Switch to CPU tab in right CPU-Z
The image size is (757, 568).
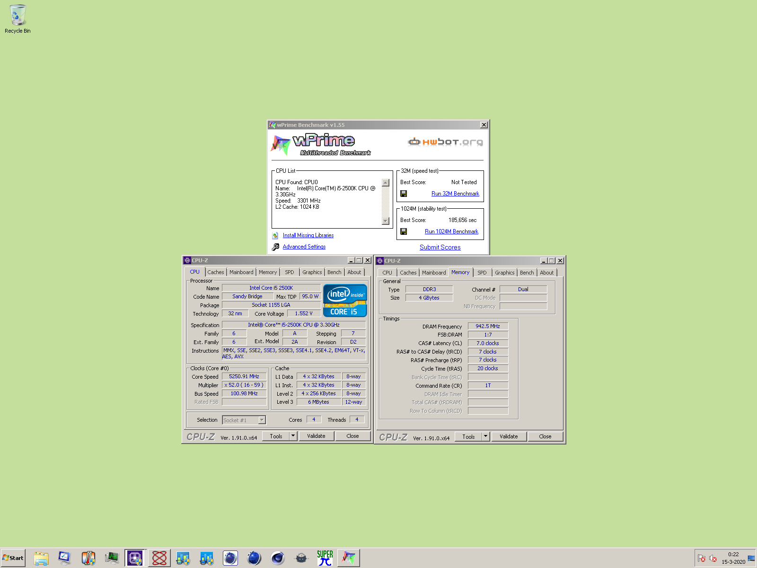pos(387,273)
